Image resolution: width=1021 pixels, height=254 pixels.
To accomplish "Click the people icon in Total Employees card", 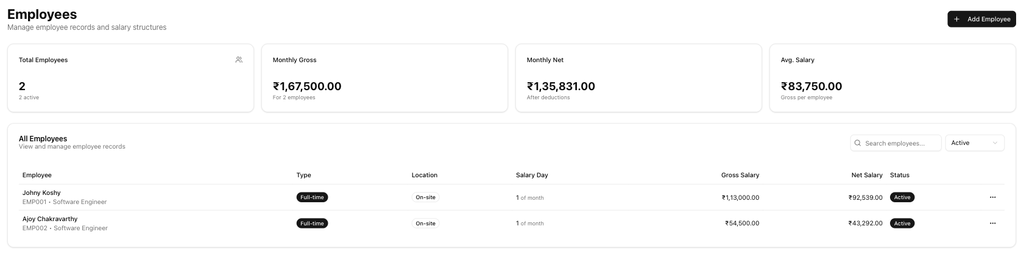I will click(x=239, y=60).
